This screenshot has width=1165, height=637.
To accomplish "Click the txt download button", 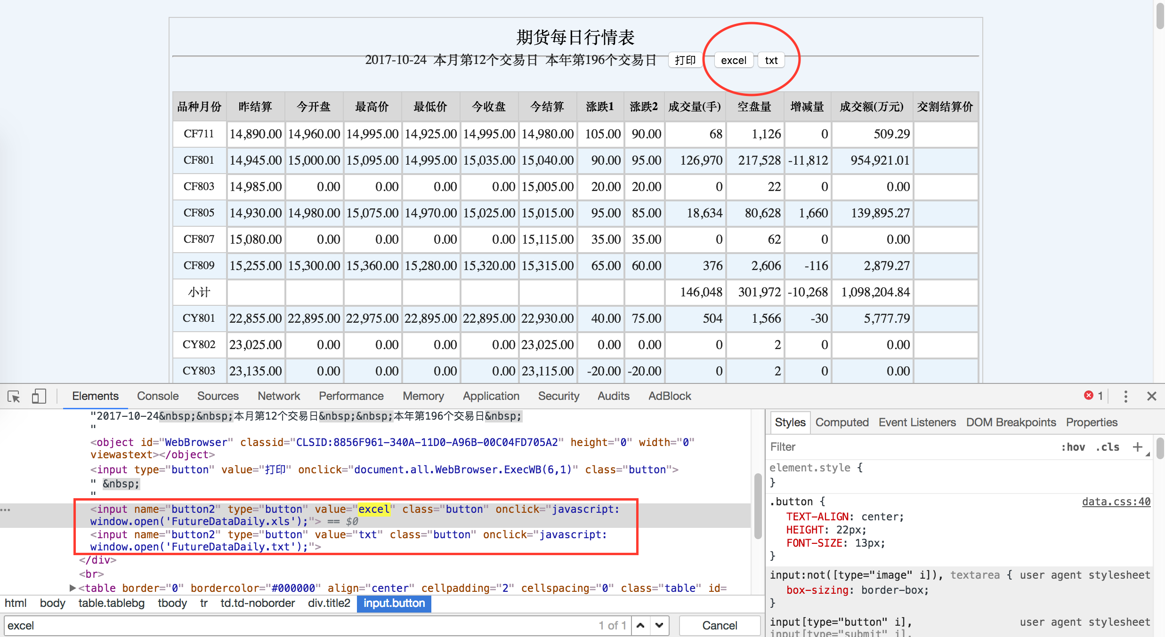I will 771,60.
